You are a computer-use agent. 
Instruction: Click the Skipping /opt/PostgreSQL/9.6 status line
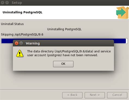point(22,35)
